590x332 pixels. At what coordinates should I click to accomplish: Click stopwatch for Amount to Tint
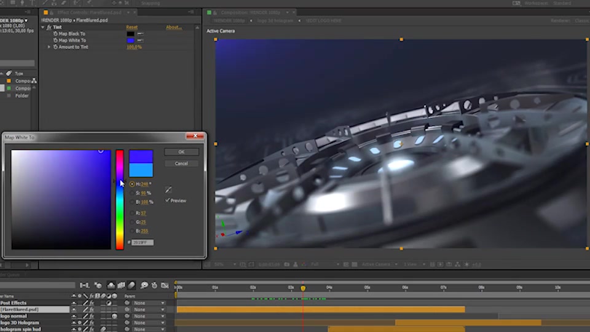tap(55, 47)
